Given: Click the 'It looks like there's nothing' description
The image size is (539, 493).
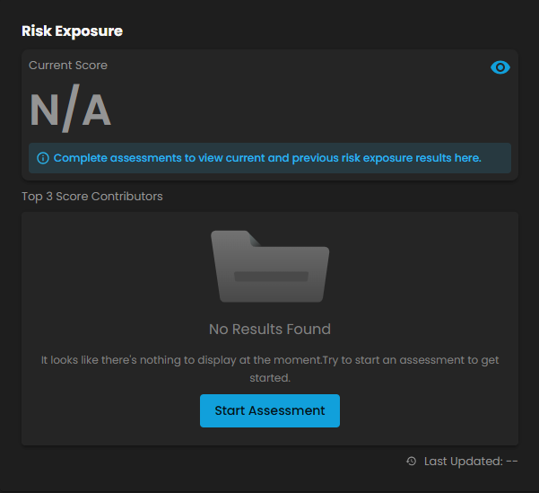Looking at the screenshot, I should click(x=270, y=369).
